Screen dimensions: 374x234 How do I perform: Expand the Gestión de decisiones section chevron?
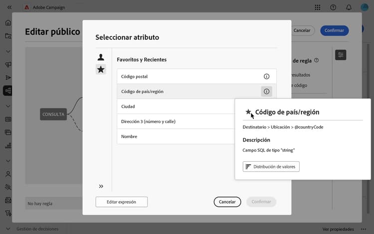click(8, 229)
